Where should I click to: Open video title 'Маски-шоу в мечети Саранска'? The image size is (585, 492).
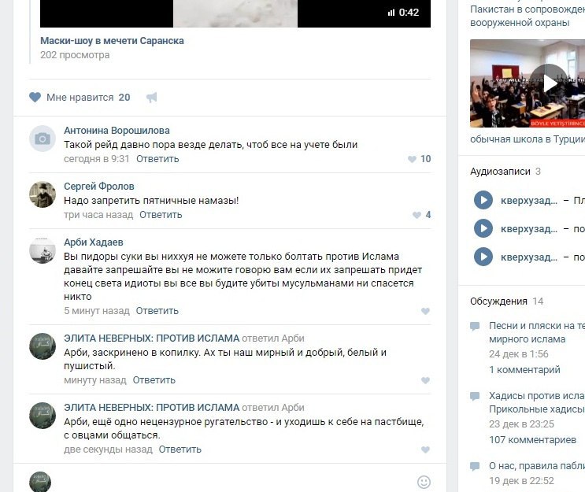point(112,41)
